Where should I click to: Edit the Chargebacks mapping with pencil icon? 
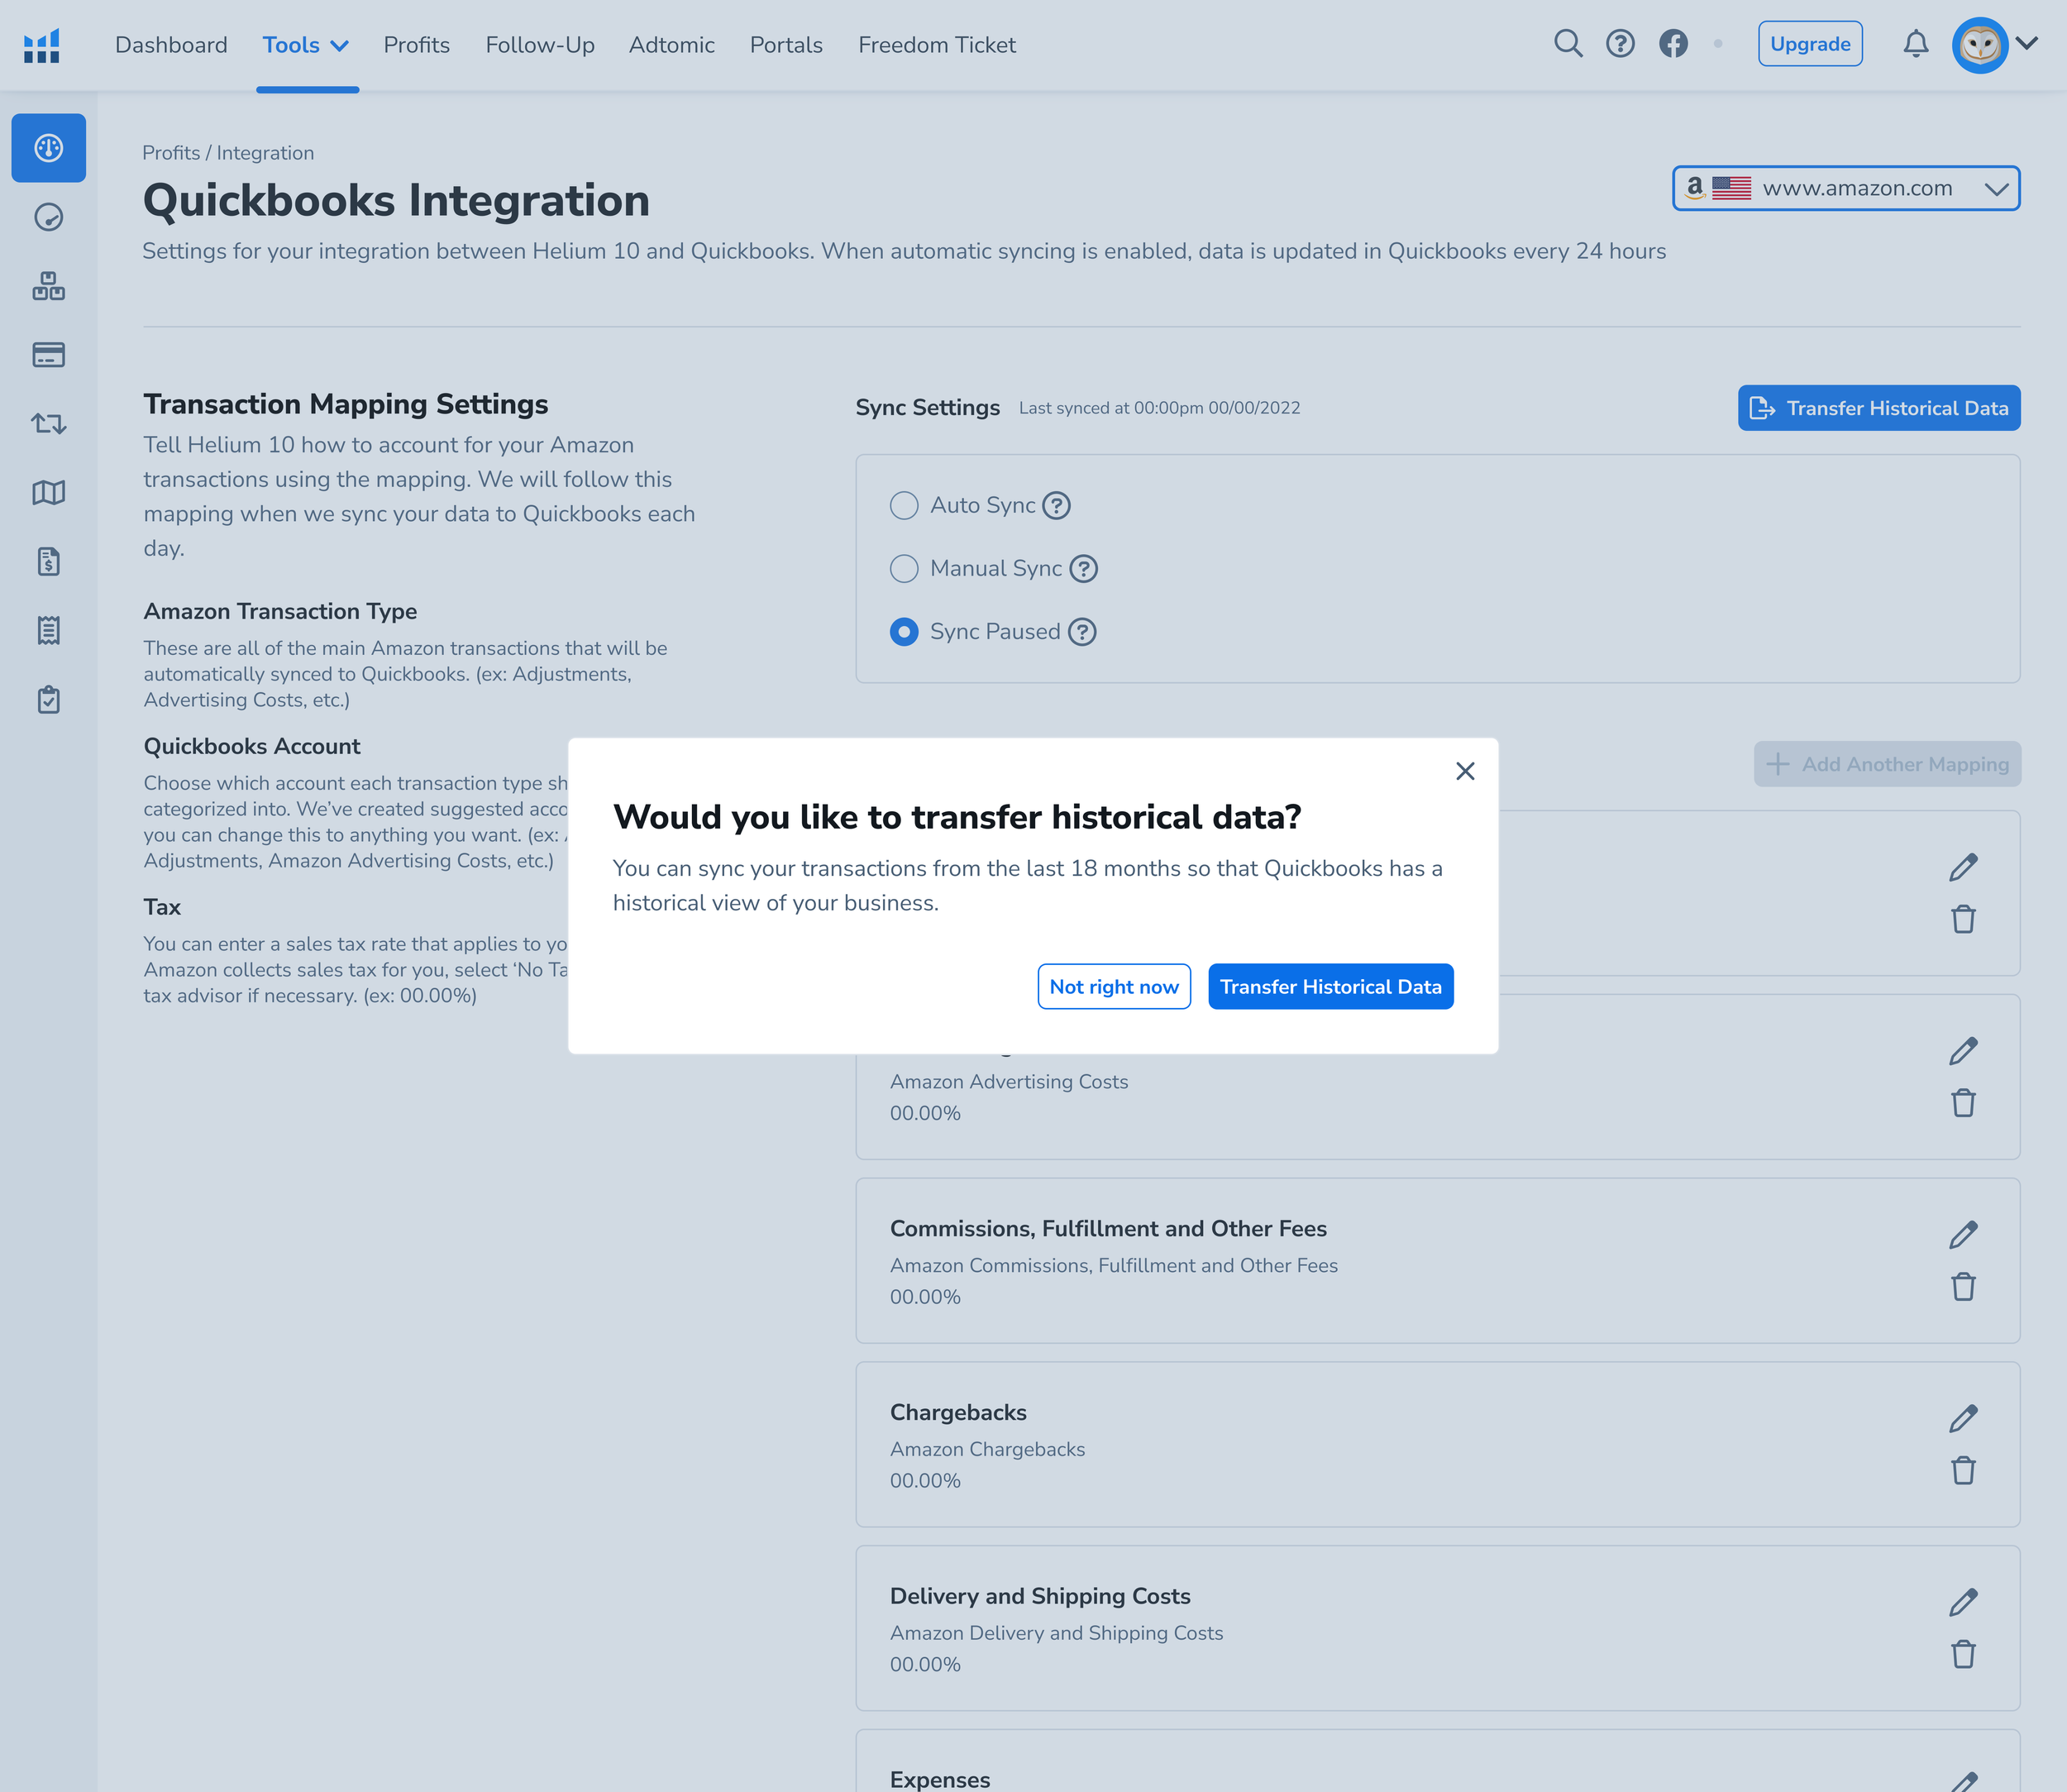1963,1419
